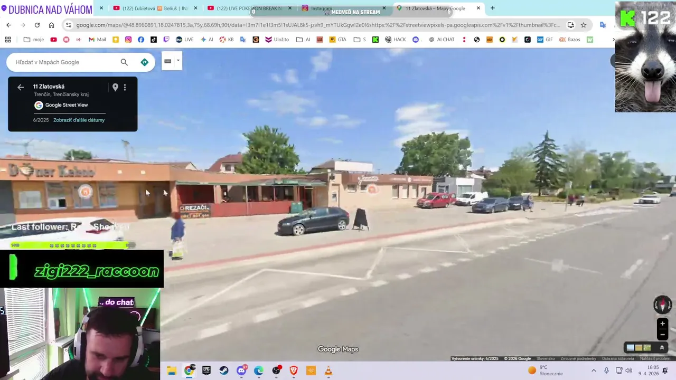Open the apps grid in the bookmarks bar
This screenshot has height=380, width=676.
pos(8,40)
